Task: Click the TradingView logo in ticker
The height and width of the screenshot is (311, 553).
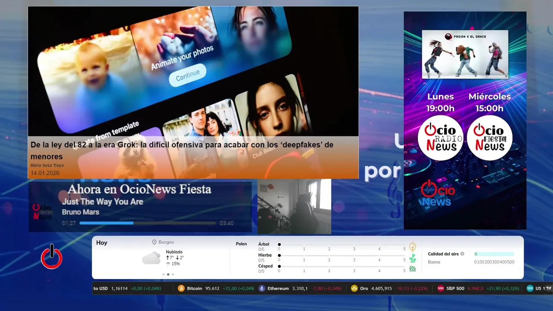Action: [549, 289]
